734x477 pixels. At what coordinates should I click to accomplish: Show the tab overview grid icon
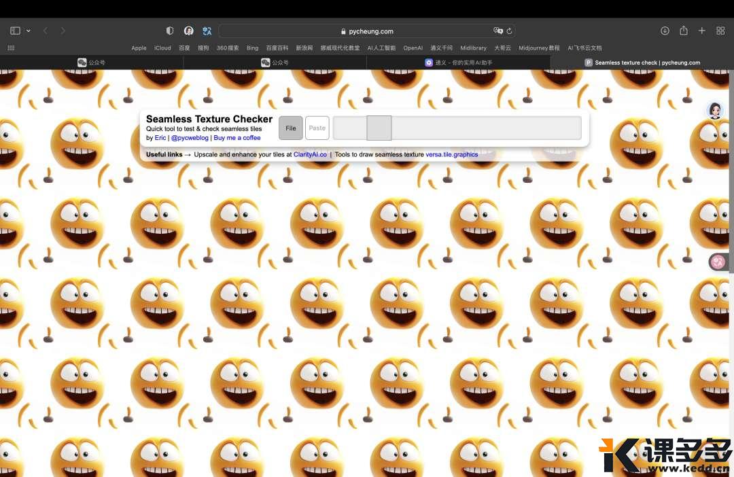point(720,31)
